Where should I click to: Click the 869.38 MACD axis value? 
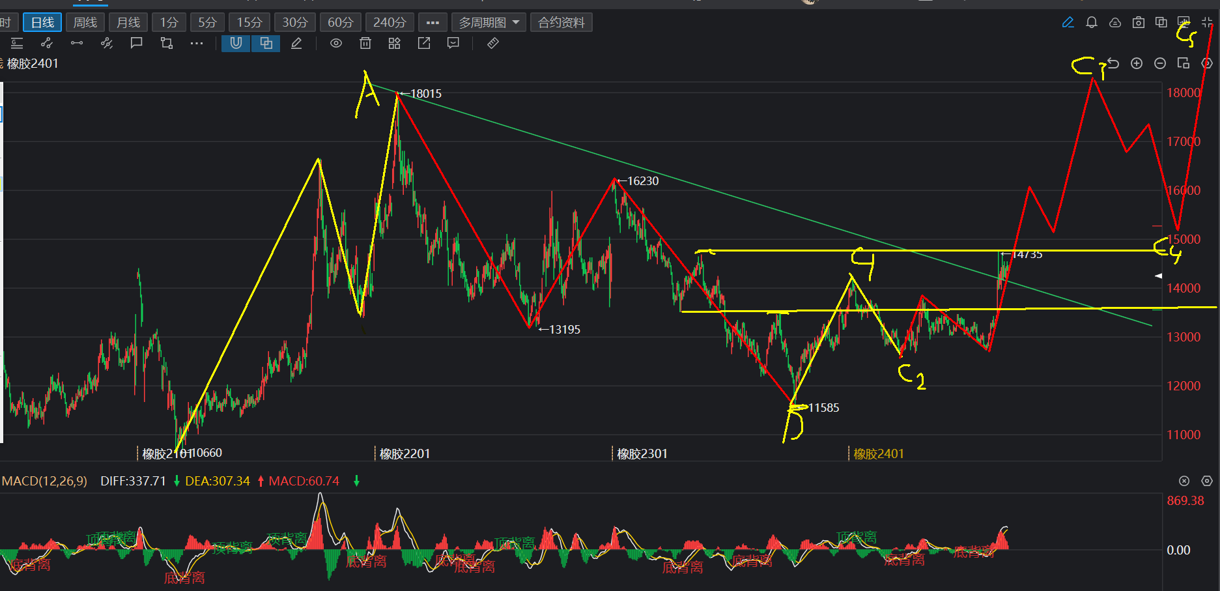pos(1185,500)
